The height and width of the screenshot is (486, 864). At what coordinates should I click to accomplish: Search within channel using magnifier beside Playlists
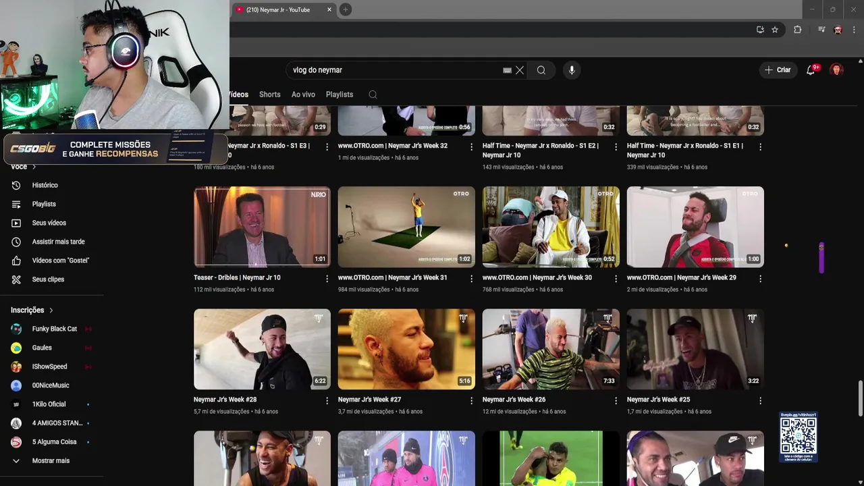373,94
